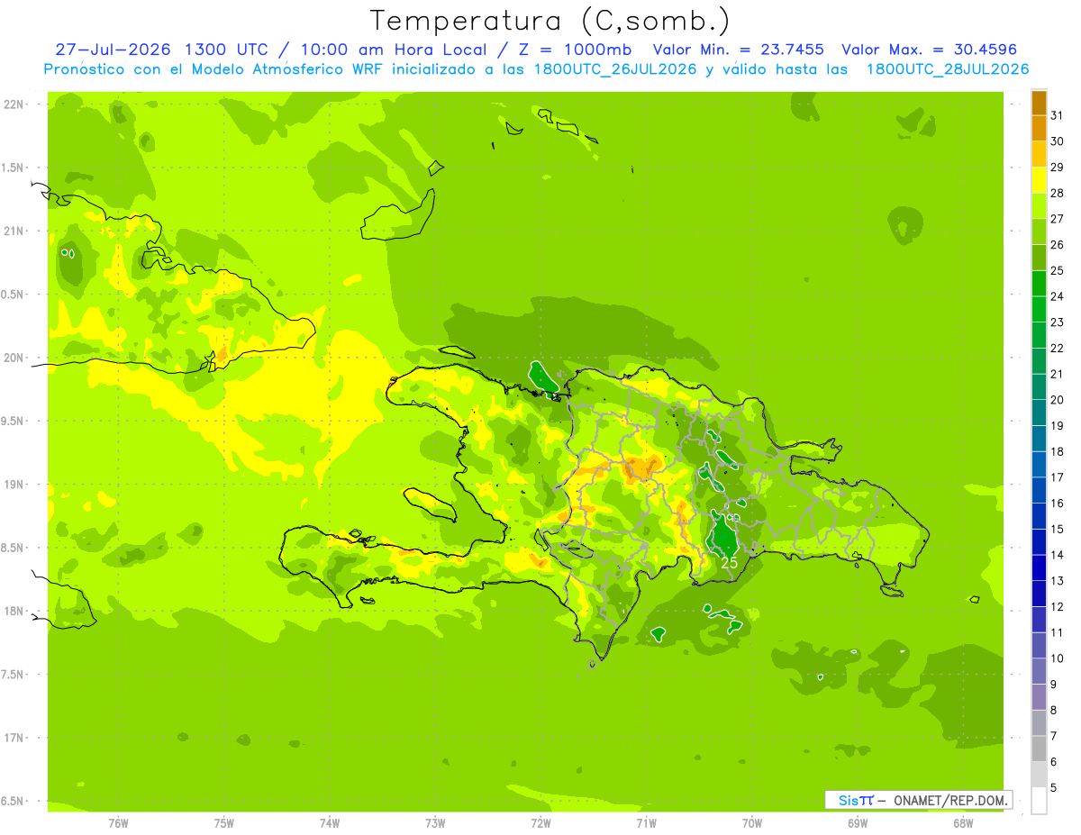The width and height of the screenshot is (1081, 835).
Task: Click the Temperatura (C,somb.) title
Action: pos(550,20)
